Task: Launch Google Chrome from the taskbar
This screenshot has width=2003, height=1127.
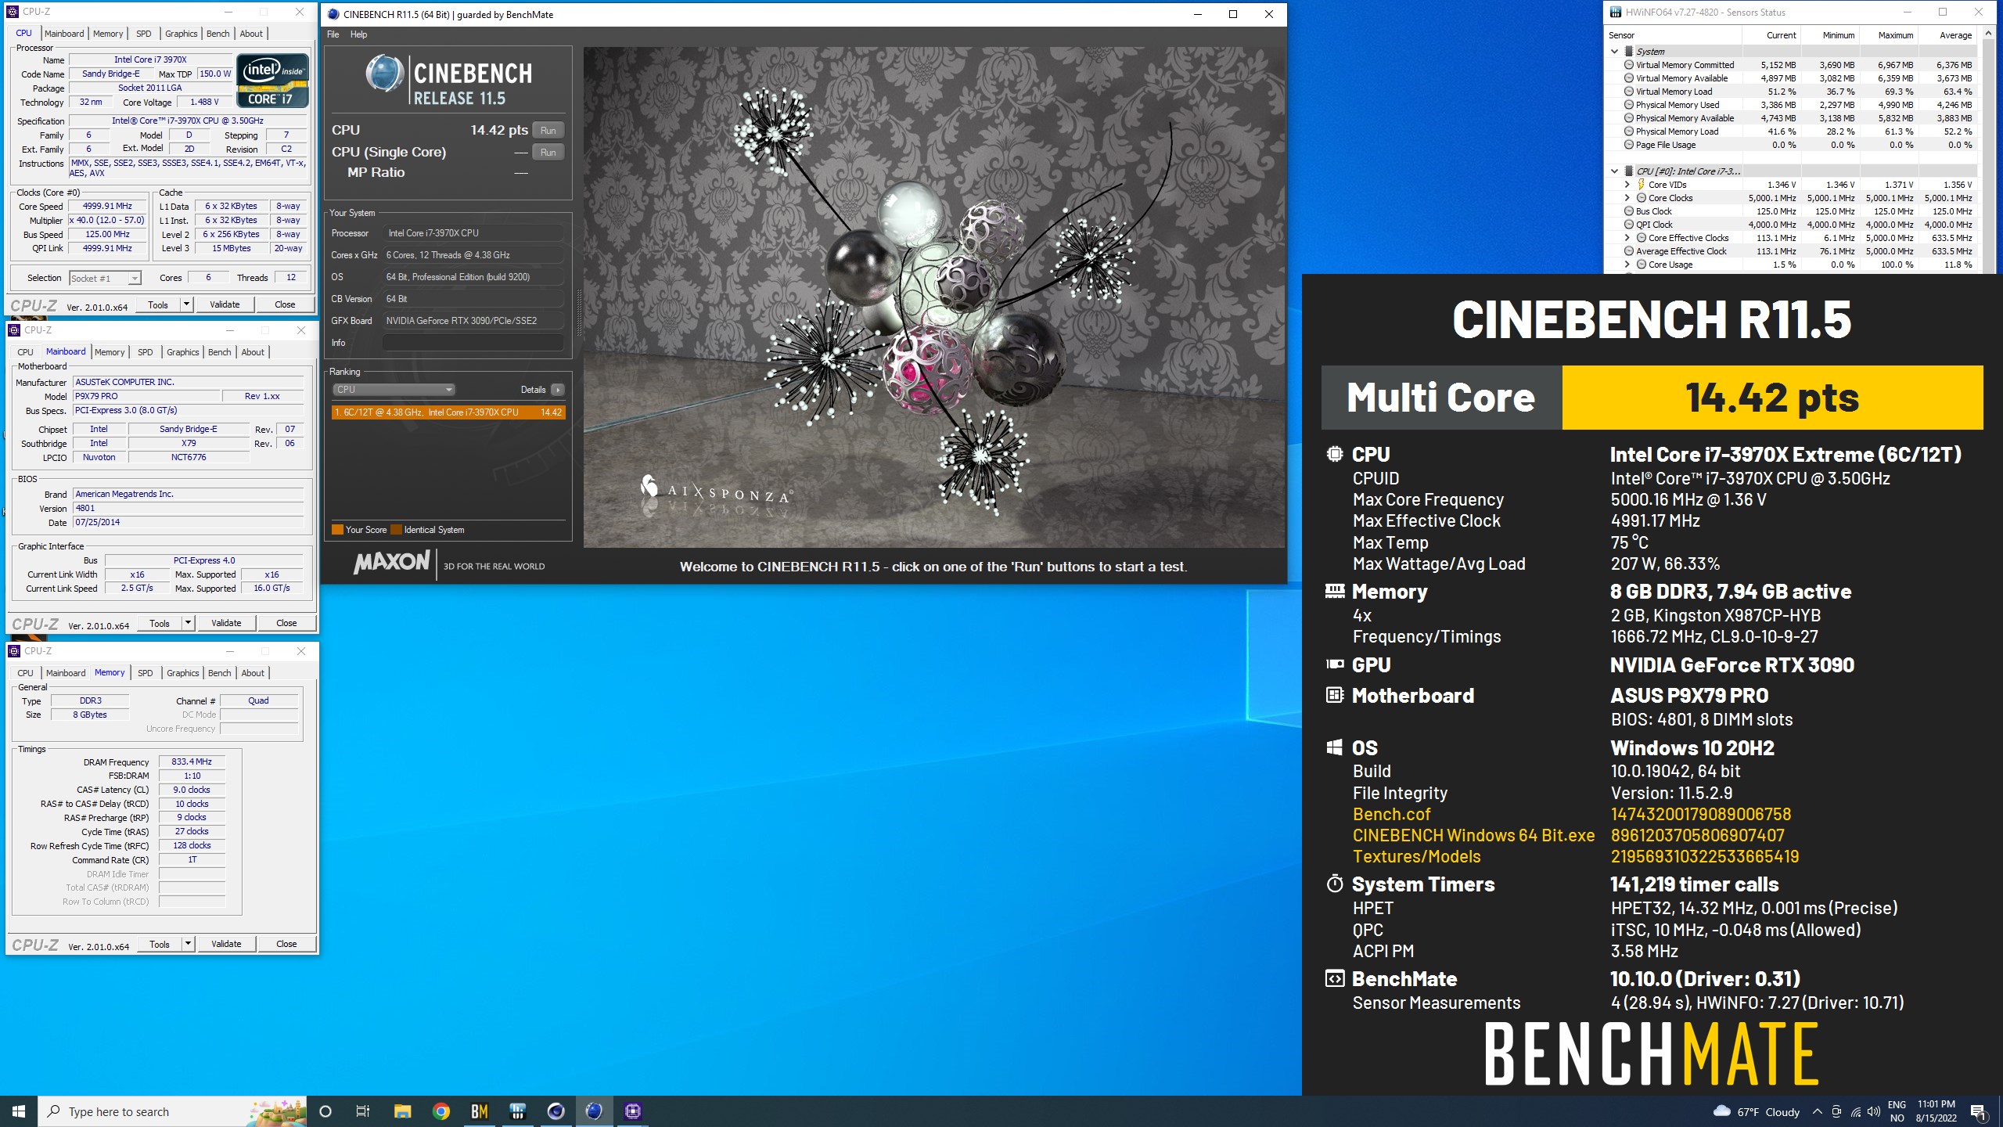Action: (x=441, y=1111)
